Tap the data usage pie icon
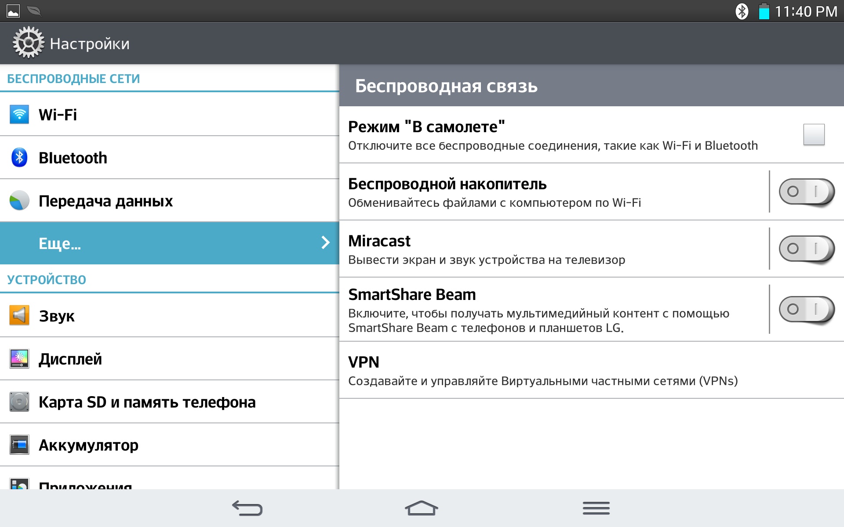Screen dimensions: 844x527 (x=19, y=201)
